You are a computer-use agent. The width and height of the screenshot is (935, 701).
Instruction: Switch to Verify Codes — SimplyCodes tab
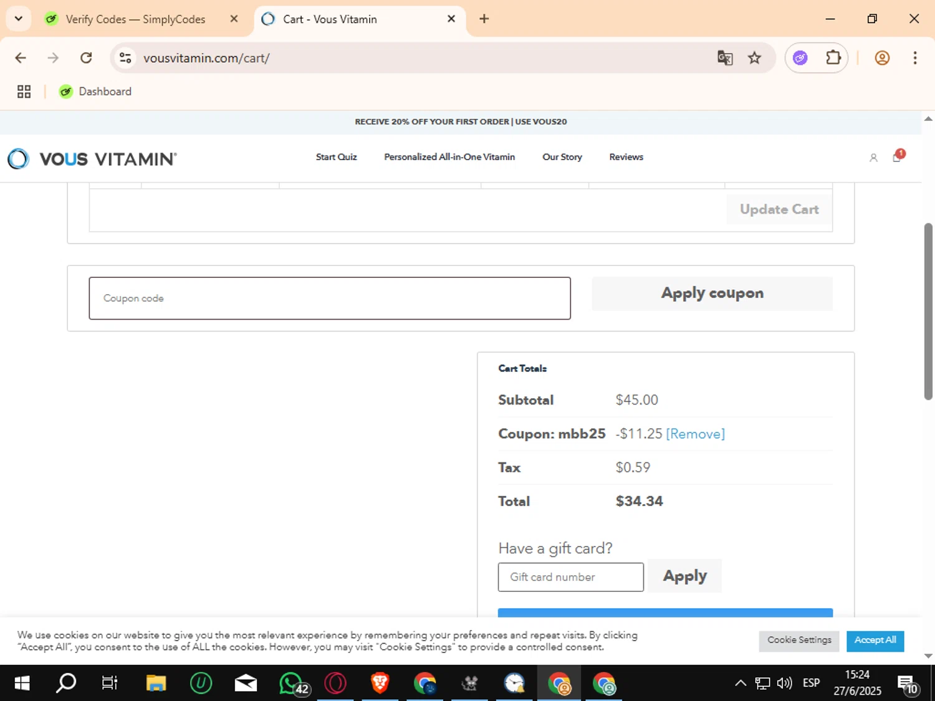coord(135,19)
